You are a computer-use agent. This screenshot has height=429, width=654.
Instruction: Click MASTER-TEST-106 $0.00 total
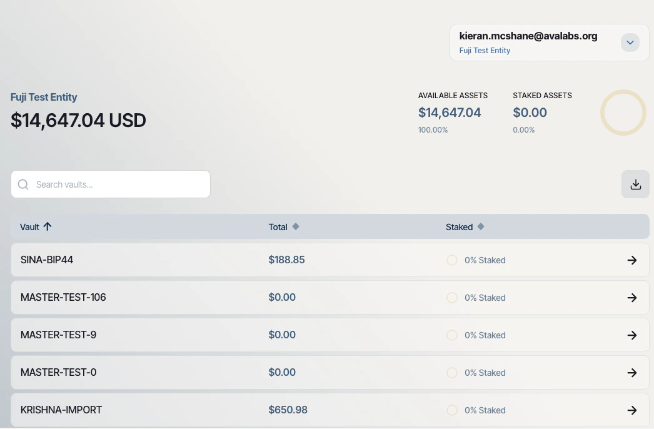(282, 297)
